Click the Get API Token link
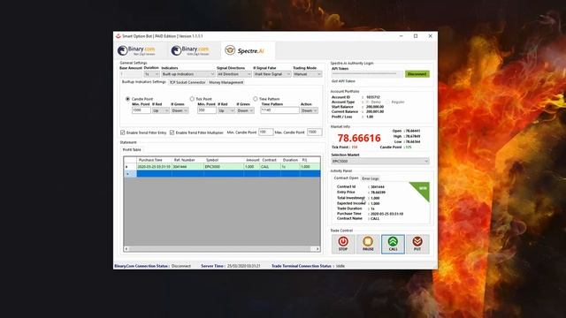The width and height of the screenshot is (566, 318). click(343, 81)
